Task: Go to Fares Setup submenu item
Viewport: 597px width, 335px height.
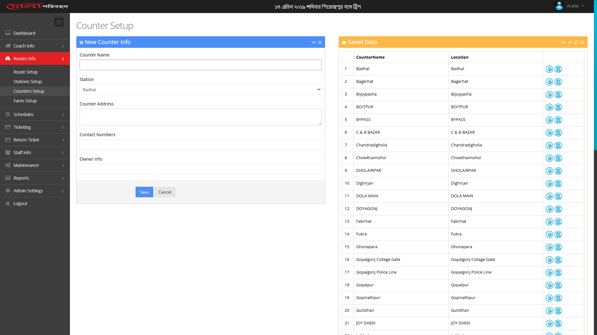Action: [x=25, y=101]
